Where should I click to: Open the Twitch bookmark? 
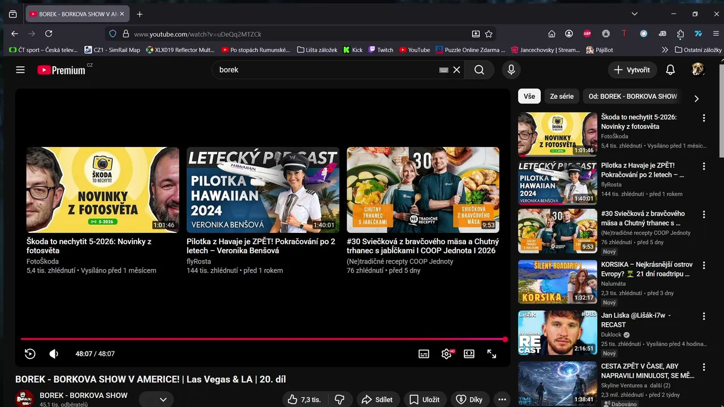pos(381,50)
